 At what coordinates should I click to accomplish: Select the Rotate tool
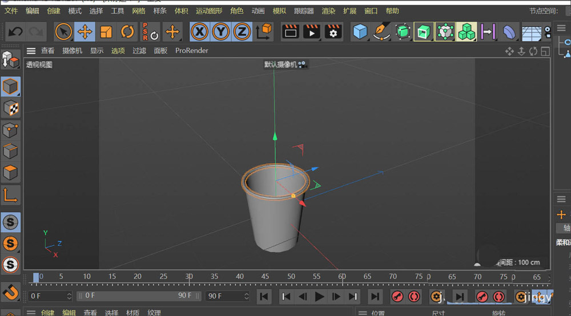click(x=128, y=31)
